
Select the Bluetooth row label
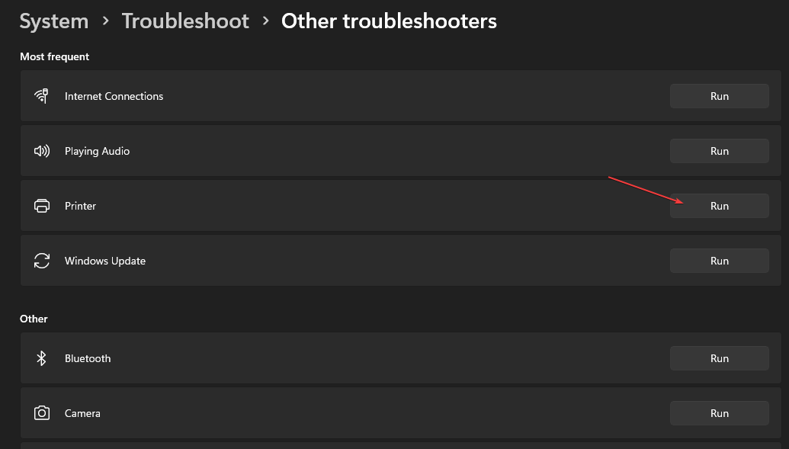click(x=88, y=358)
